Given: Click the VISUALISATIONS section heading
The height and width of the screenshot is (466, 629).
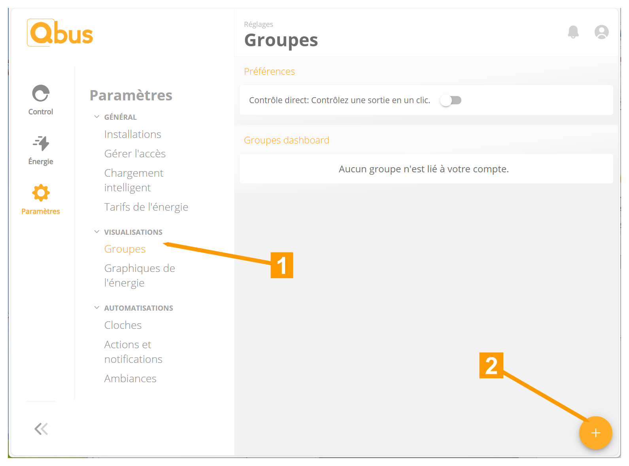Looking at the screenshot, I should pyautogui.click(x=133, y=232).
